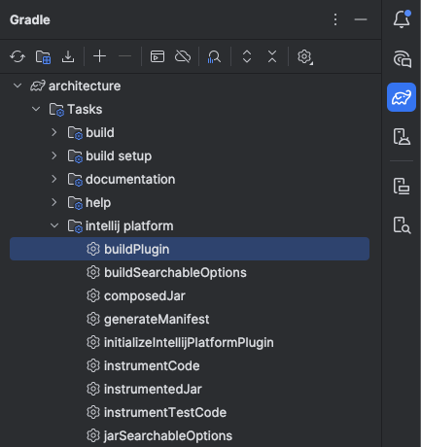Open Execute Gradle Task icon

click(x=158, y=56)
